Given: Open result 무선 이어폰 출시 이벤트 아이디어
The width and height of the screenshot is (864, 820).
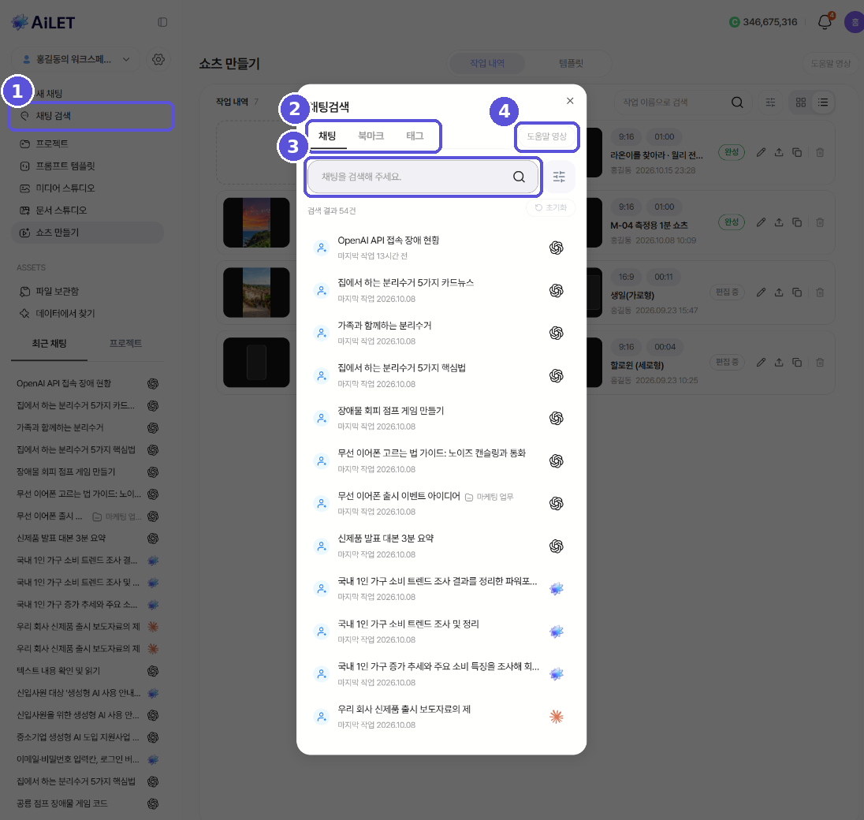Looking at the screenshot, I should [x=441, y=503].
